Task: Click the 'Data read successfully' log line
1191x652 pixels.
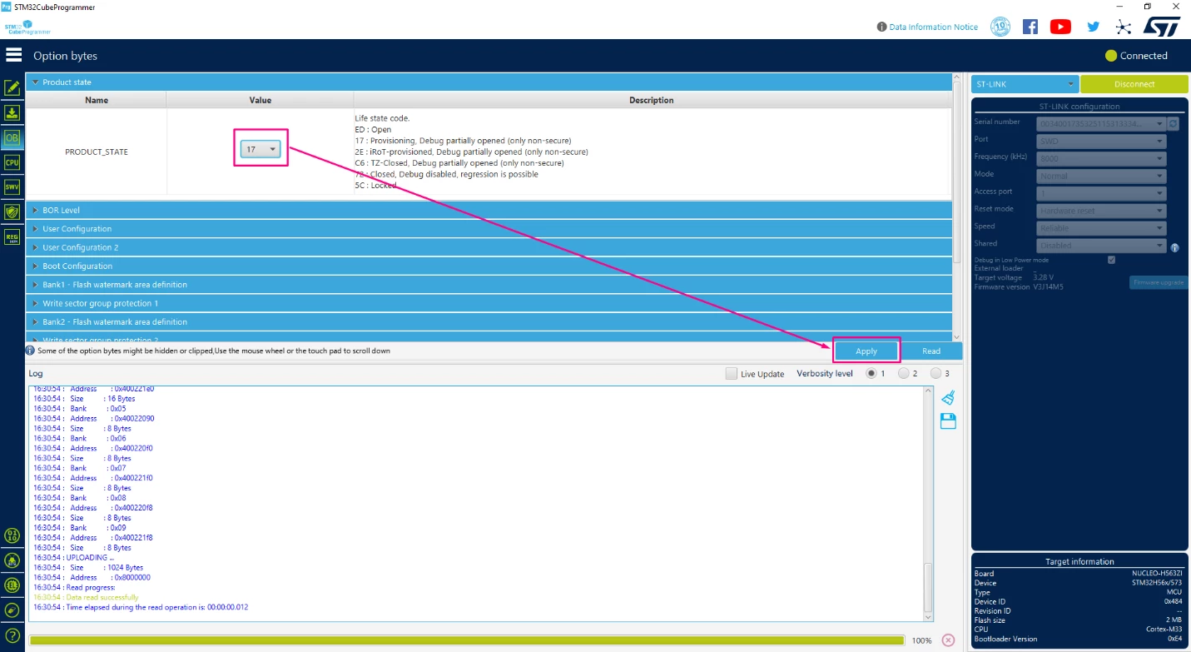Action: pyautogui.click(x=86, y=597)
